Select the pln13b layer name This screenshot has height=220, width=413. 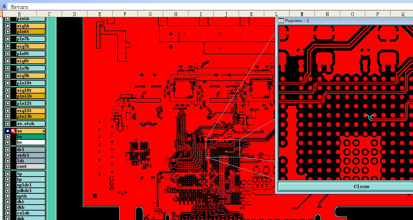point(31,116)
